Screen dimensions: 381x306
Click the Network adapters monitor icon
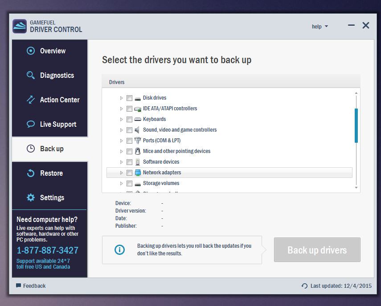tap(138, 173)
